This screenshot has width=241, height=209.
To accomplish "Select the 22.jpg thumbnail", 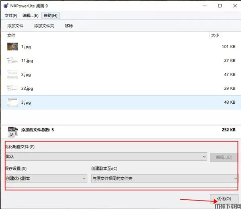I will click(x=12, y=88).
